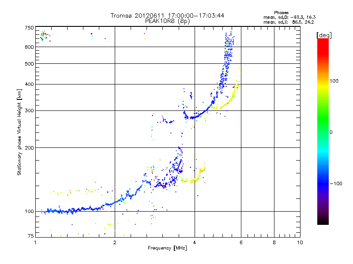This screenshot has height=264, width=353.
Task: Click the blue O-mode trace near 100 km
Action: pyautogui.click(x=74, y=210)
